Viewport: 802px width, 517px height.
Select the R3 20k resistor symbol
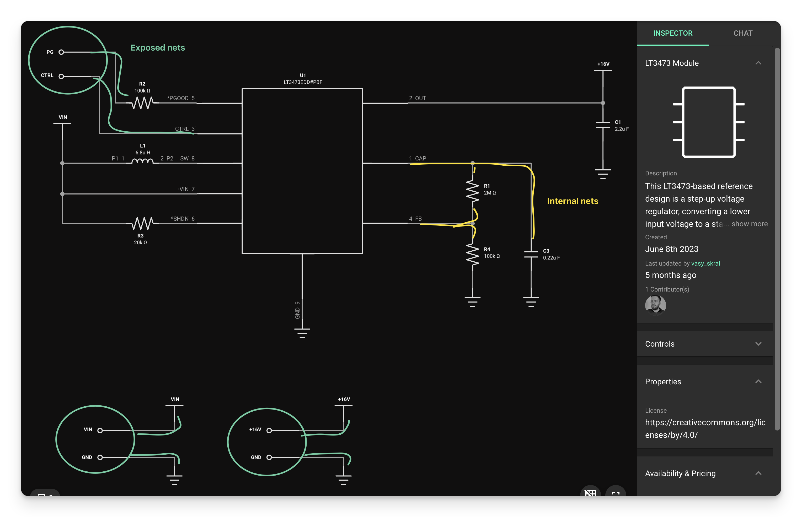click(142, 223)
